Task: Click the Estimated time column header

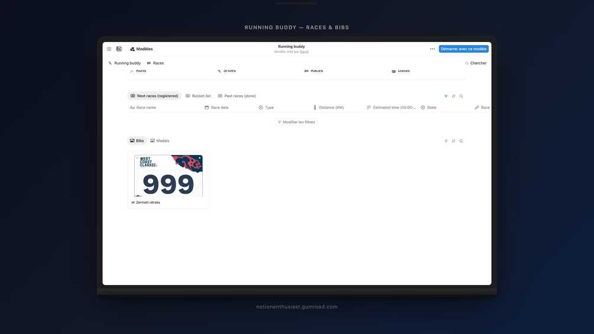Action: tap(391, 108)
